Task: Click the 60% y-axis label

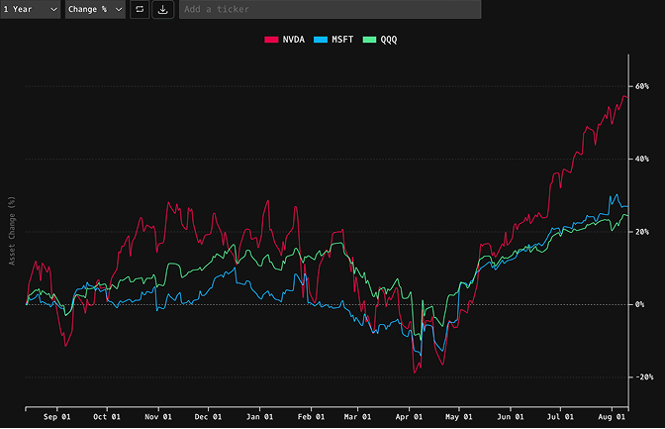Action: tap(641, 86)
